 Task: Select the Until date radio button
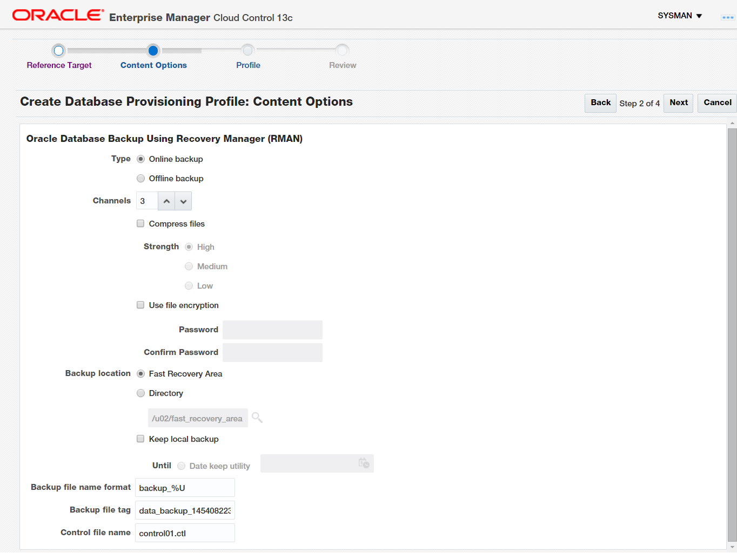tap(181, 466)
